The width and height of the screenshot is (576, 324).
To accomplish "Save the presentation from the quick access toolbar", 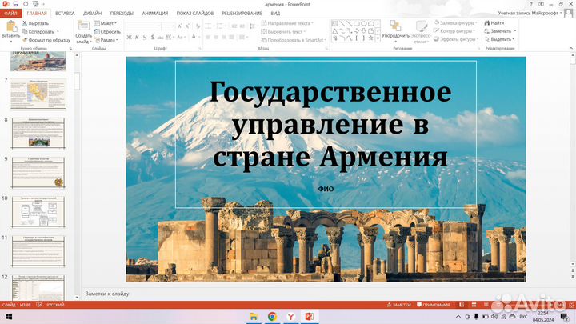I will click(x=15, y=4).
